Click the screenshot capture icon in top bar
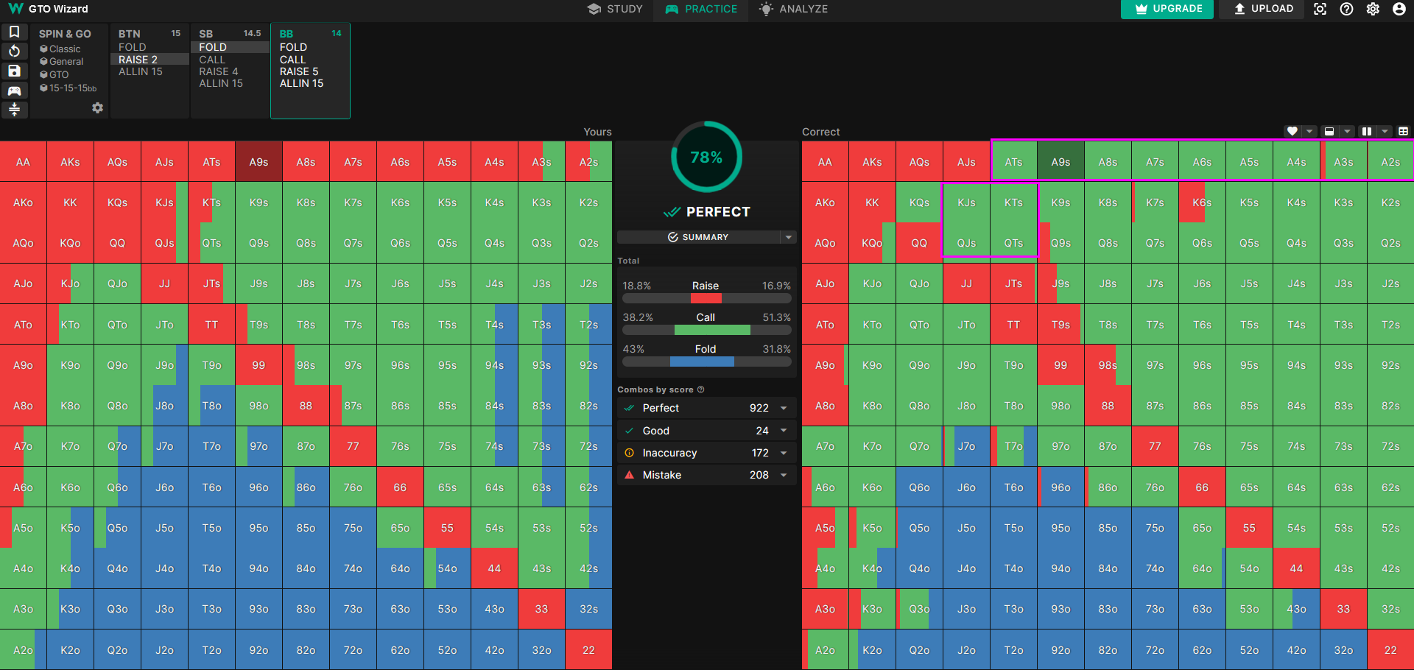1414x670 pixels. pyautogui.click(x=1320, y=9)
